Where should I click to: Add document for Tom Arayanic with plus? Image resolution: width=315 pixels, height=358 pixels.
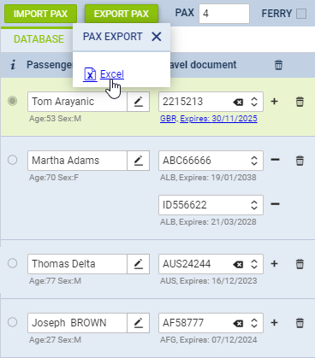[x=275, y=101]
